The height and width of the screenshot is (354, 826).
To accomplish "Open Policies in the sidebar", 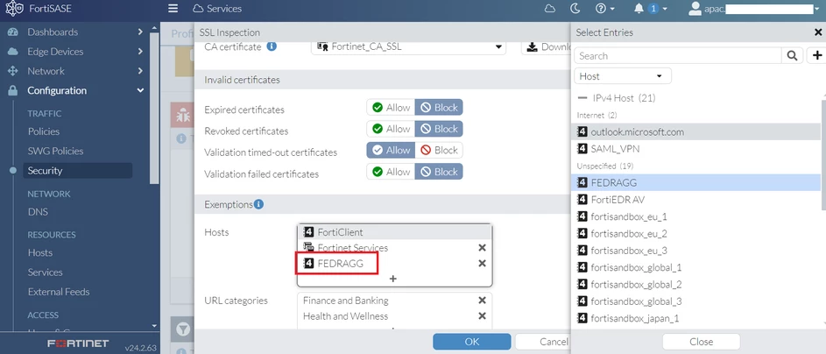I will click(43, 131).
